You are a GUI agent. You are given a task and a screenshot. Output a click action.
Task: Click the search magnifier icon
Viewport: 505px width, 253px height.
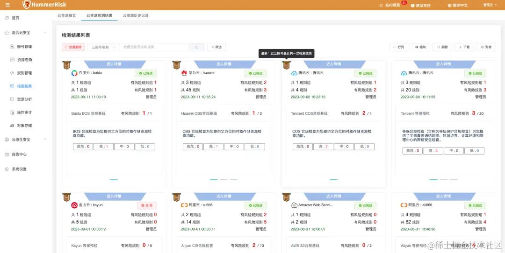coord(197,47)
